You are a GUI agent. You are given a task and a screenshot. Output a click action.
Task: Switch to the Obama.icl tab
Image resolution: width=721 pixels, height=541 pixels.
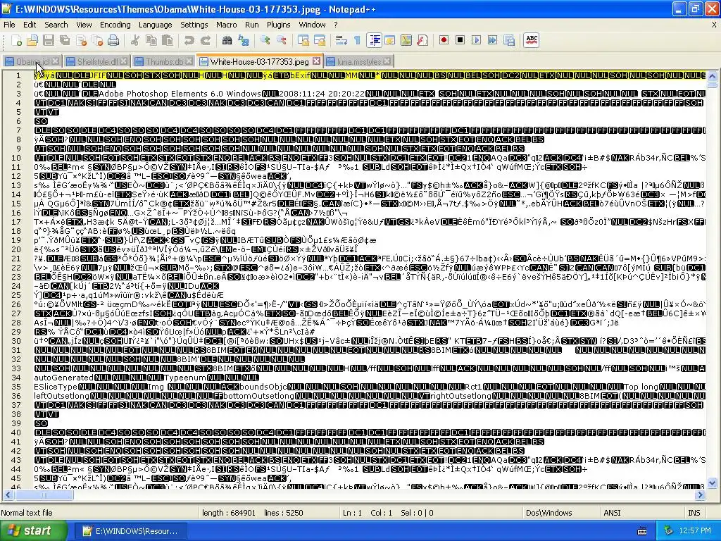[32, 61]
